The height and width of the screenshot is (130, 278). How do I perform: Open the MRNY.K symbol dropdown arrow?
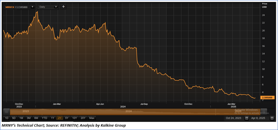pos(32,7)
